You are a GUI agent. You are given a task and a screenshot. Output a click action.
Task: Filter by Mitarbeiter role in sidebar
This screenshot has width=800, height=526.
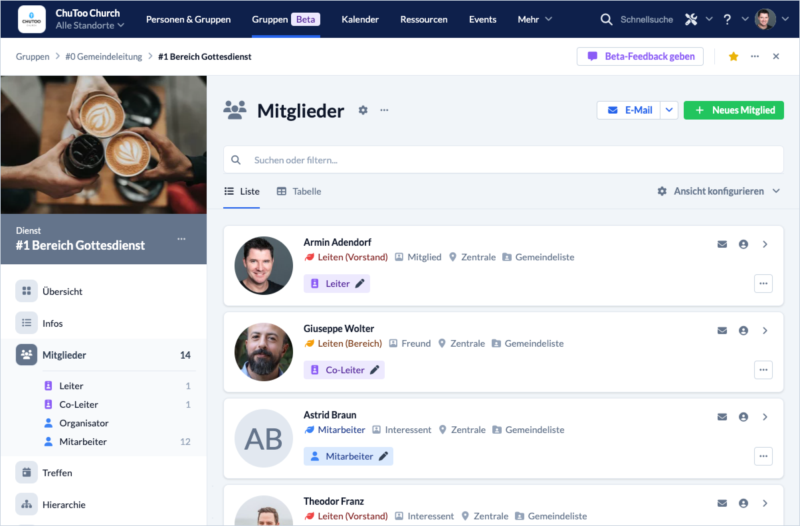pyautogui.click(x=83, y=442)
